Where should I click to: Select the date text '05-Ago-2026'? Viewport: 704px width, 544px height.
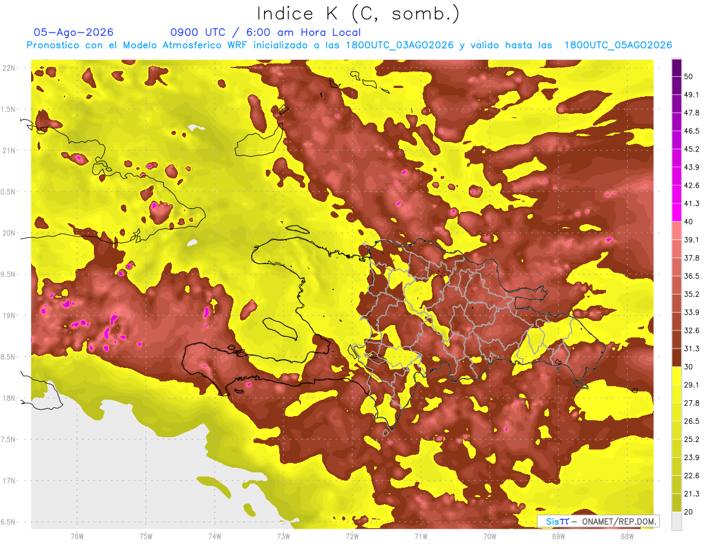pyautogui.click(x=74, y=32)
